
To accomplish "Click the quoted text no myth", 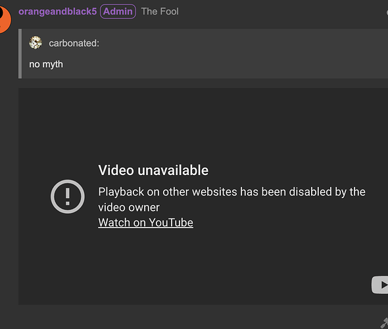I will [46, 64].
